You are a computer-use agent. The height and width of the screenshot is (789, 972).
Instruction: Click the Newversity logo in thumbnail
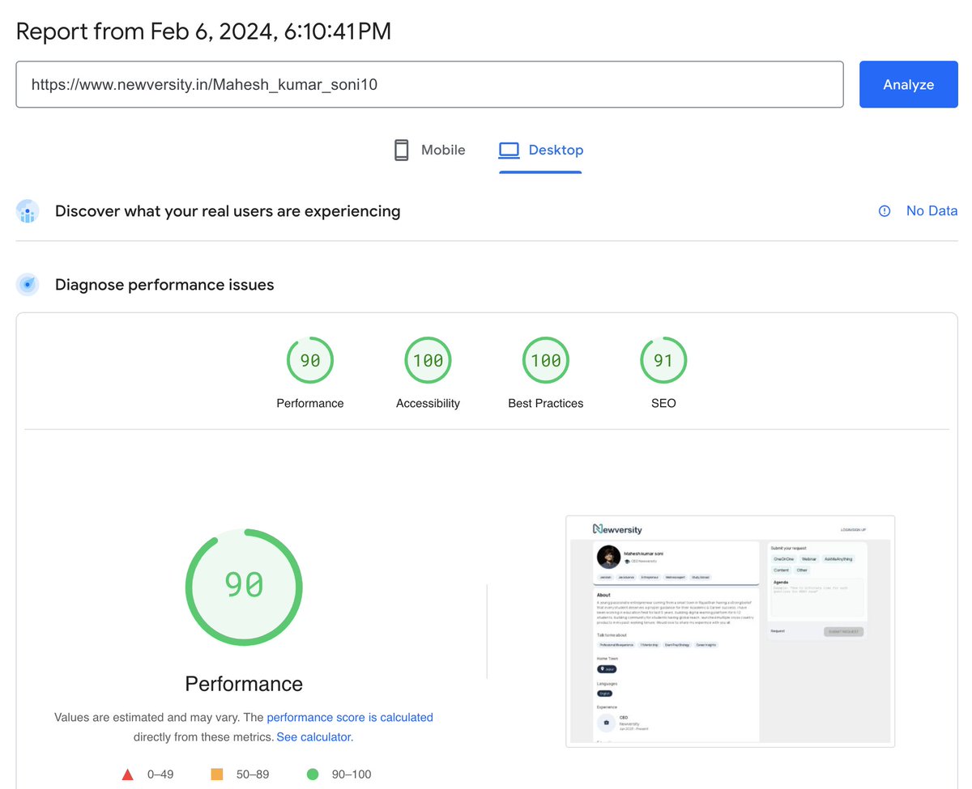[617, 529]
